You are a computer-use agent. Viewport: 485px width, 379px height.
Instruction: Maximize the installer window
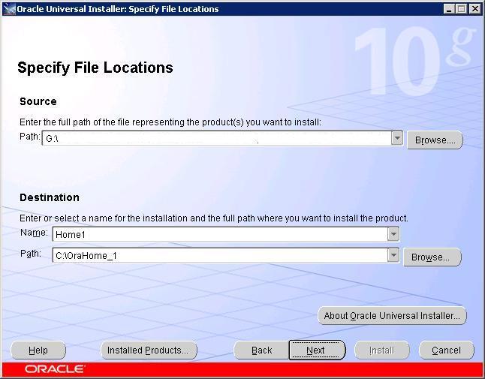point(461,9)
